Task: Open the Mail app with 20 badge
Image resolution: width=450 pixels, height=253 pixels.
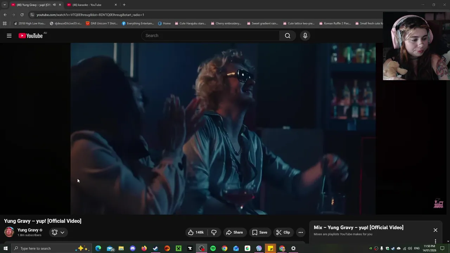Action: tap(110, 248)
